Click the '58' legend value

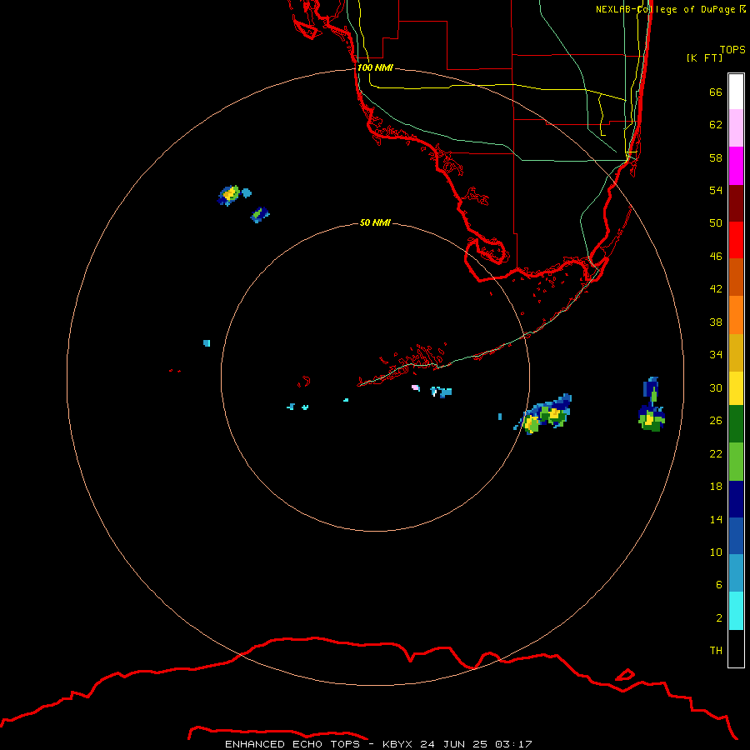click(716, 157)
